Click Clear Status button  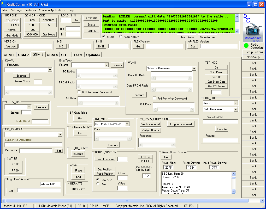pos(187,37)
